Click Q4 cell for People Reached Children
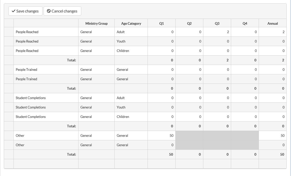This screenshot has width=291, height=176. point(245,51)
